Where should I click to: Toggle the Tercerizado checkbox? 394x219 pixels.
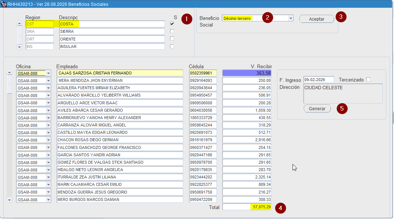(369, 80)
